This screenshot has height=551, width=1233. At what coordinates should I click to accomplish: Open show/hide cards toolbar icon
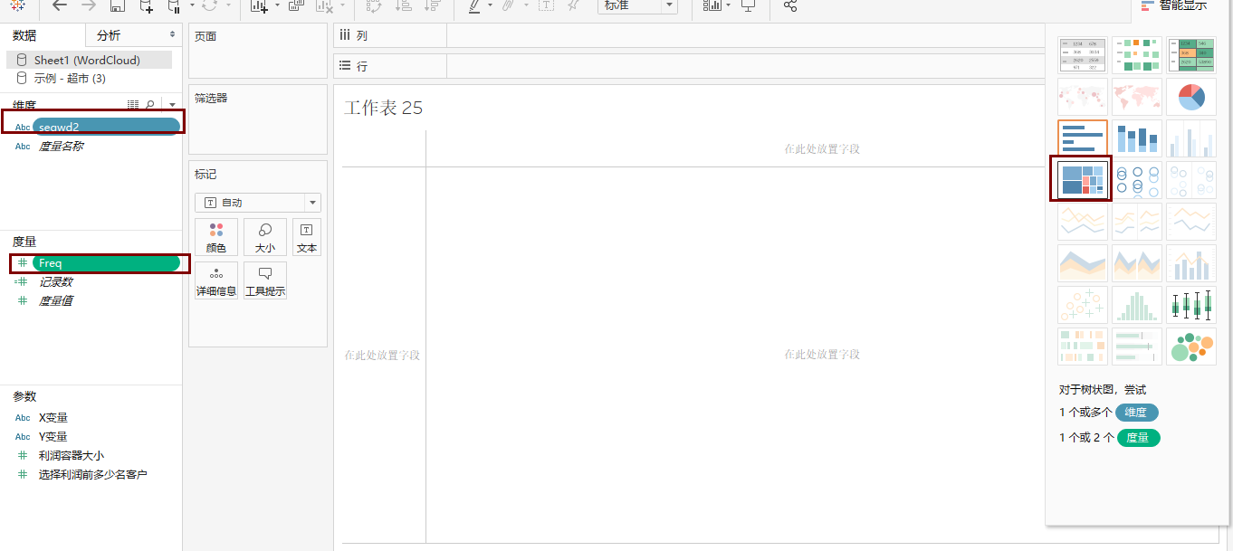click(712, 5)
